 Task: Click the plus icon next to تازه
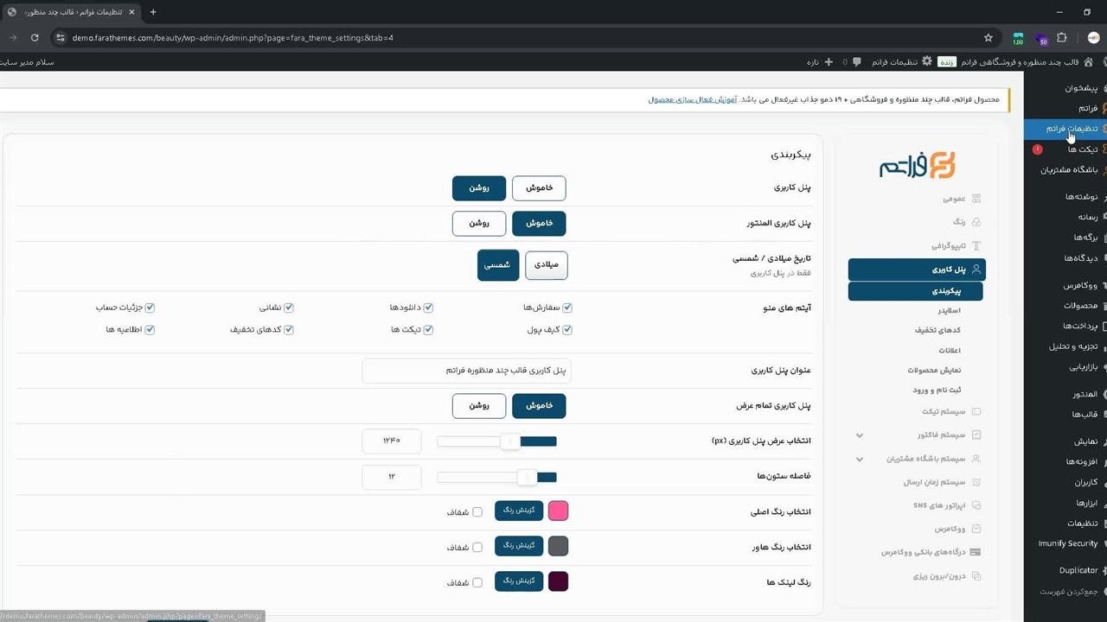[x=829, y=62]
